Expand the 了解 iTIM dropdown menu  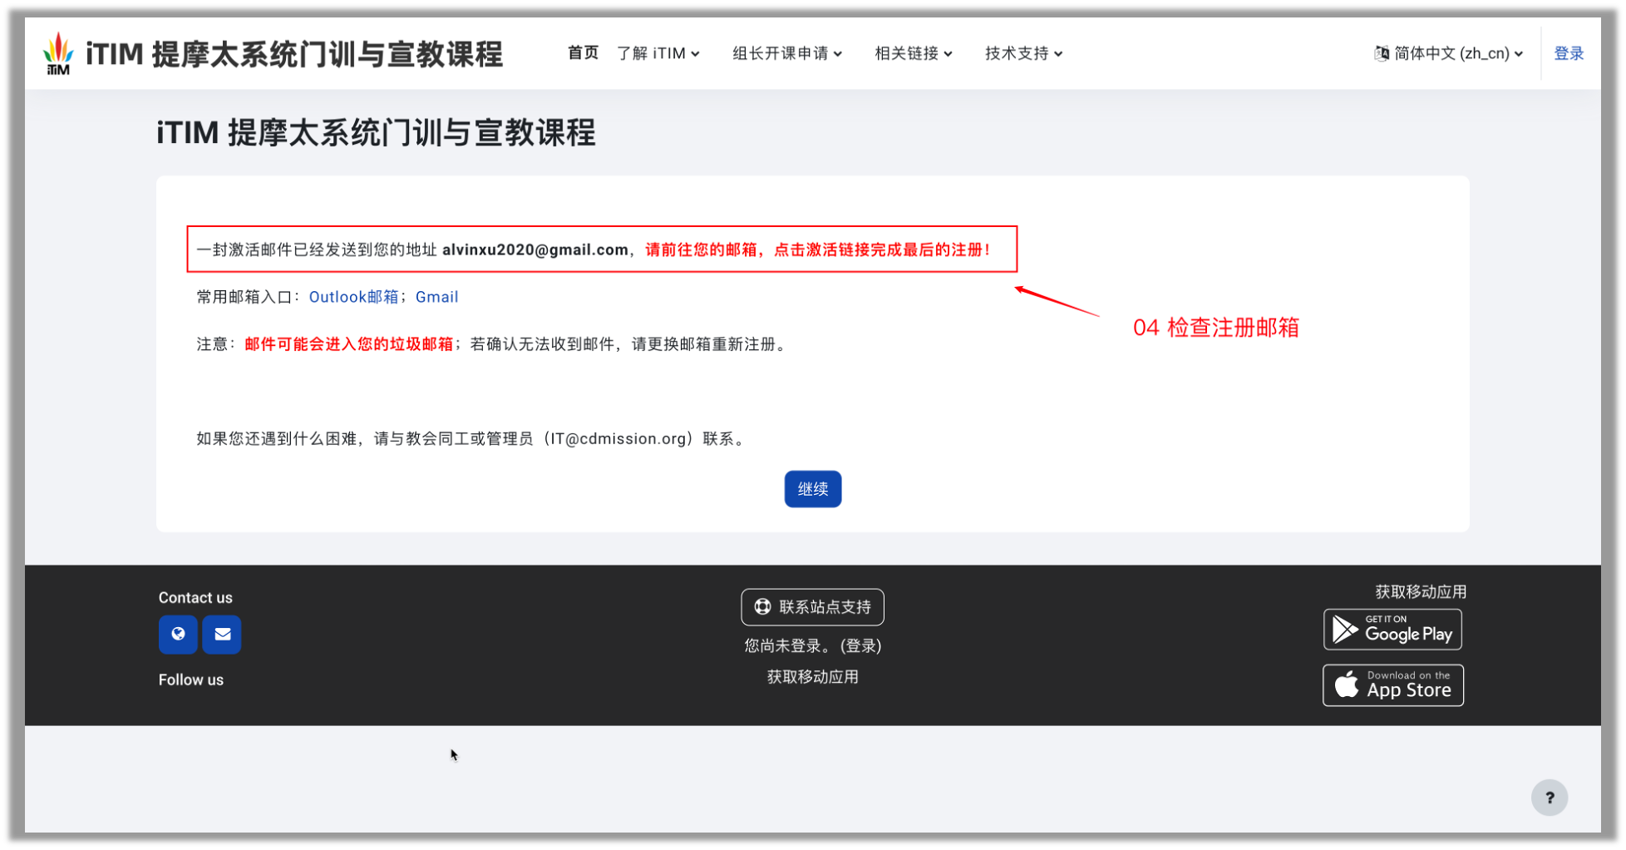point(658,53)
